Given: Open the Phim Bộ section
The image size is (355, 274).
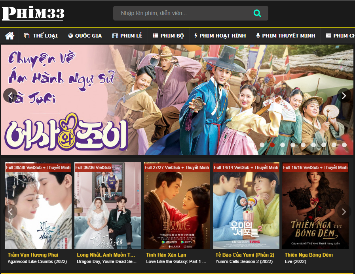Looking at the screenshot, I should (168, 36).
